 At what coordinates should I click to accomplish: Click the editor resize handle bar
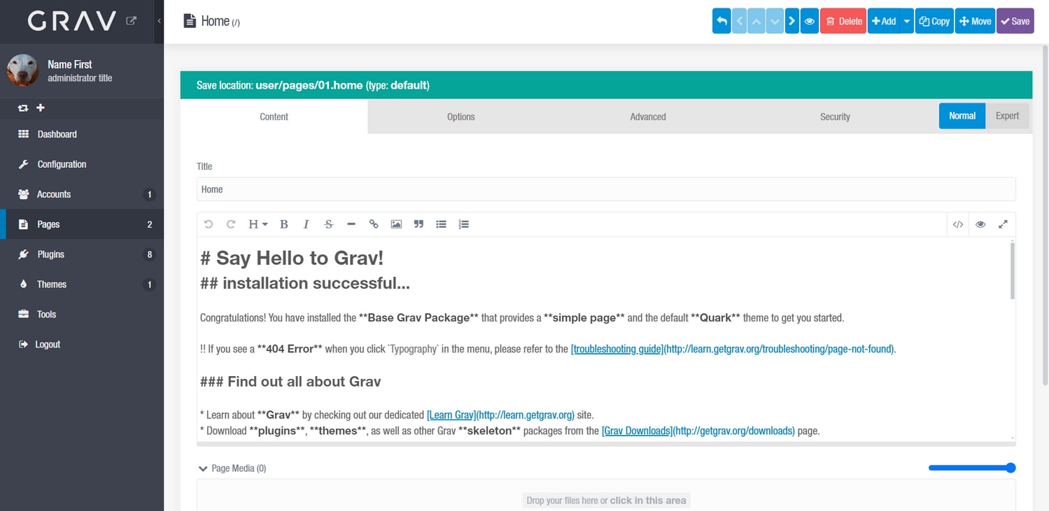click(606, 443)
